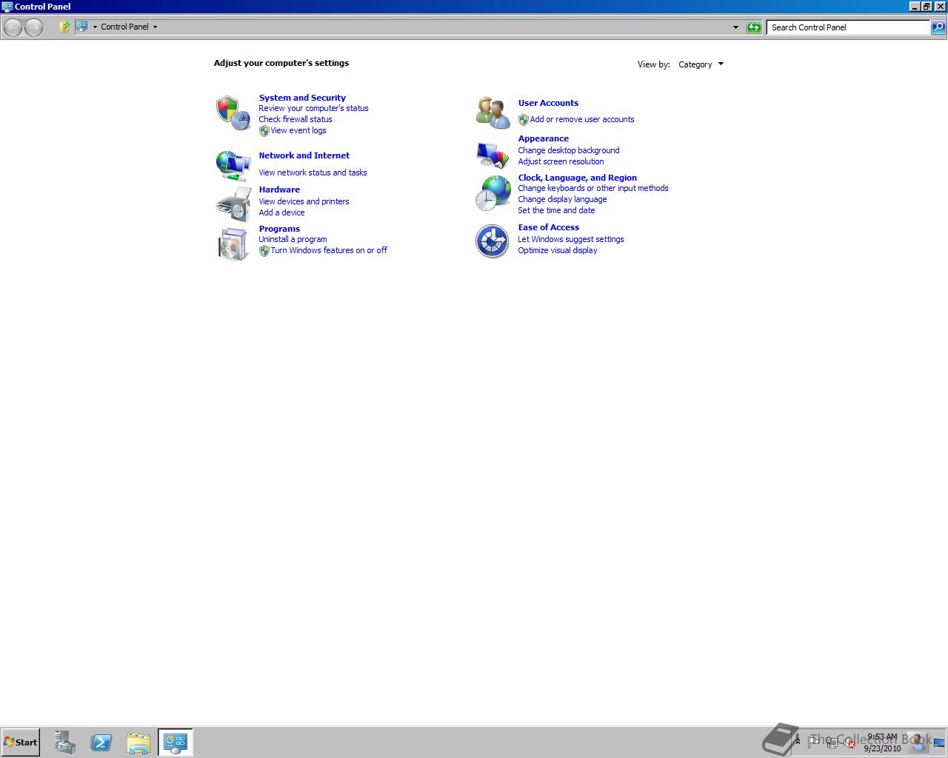Open the User Accounts category link
Screen dimensions: 948x758
tap(548, 103)
